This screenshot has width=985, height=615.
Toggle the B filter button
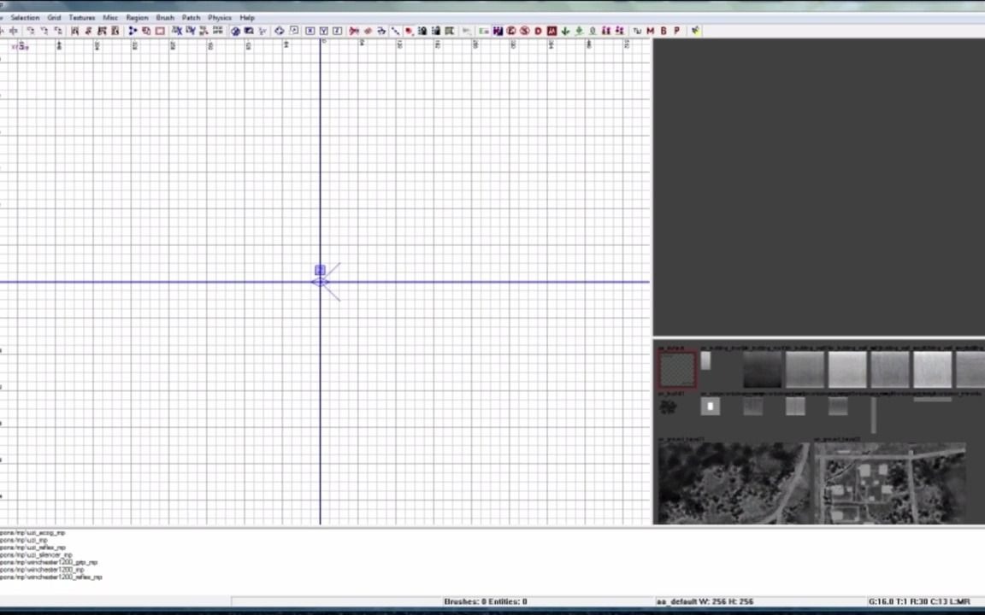coord(664,31)
